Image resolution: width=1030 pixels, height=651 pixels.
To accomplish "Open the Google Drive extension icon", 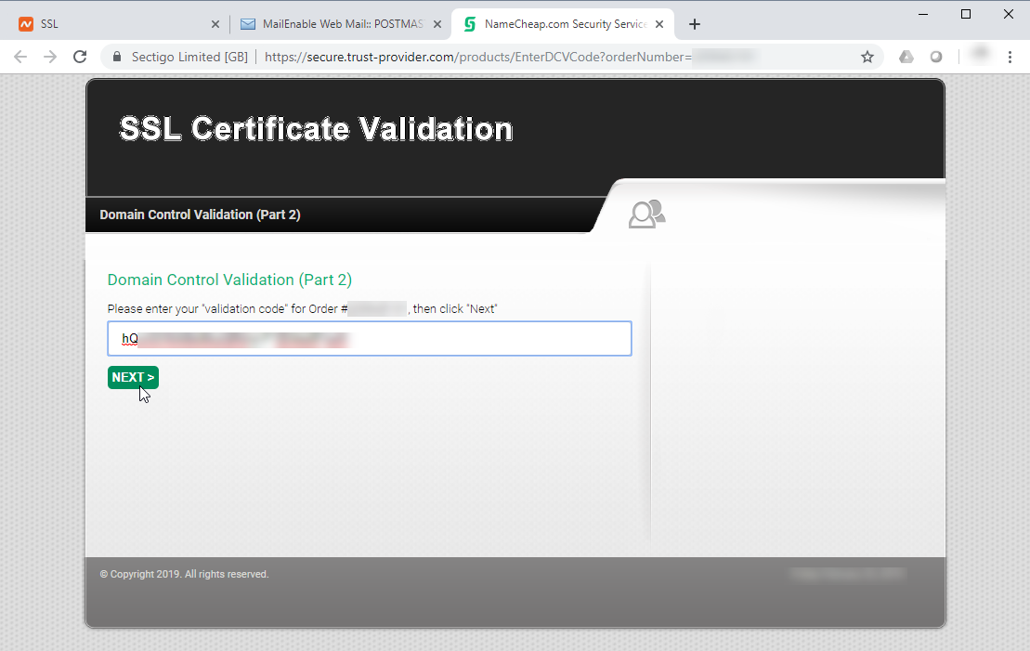I will [906, 58].
